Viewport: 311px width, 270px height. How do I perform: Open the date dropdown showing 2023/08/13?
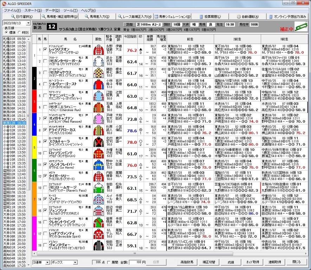[x=28, y=23]
